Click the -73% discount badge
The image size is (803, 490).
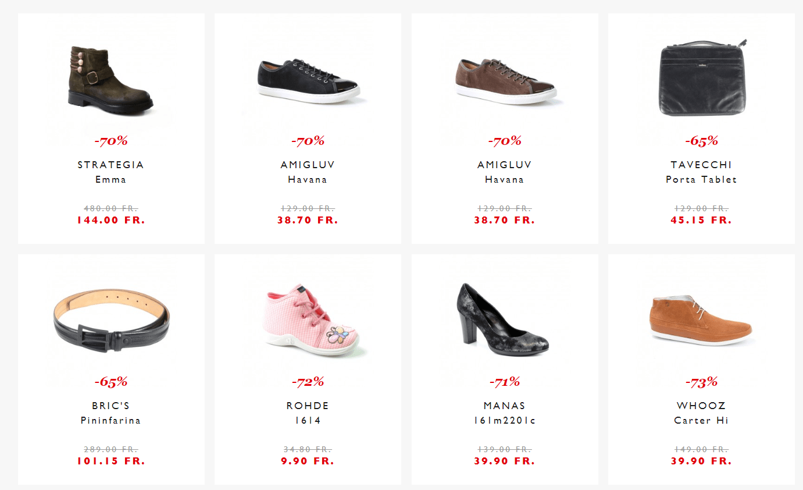point(701,382)
